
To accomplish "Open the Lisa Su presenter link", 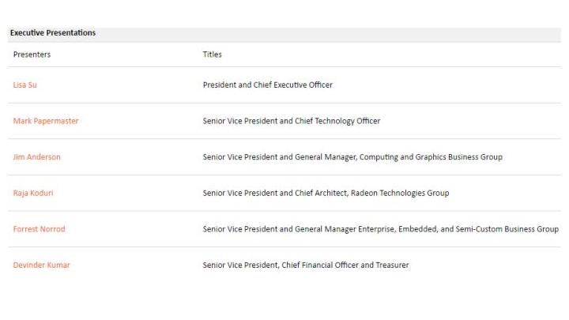I will click(25, 85).
